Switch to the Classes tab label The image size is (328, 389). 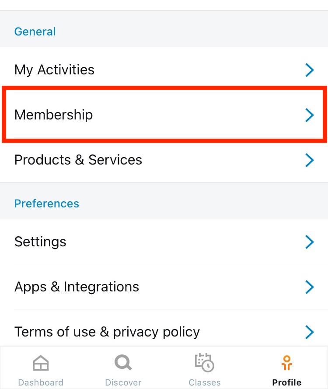[204, 382]
